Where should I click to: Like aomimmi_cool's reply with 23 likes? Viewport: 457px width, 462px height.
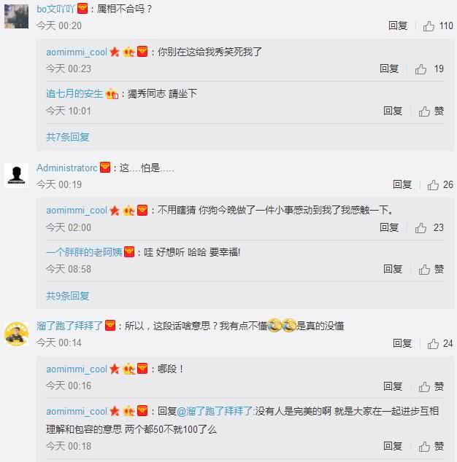click(429, 228)
